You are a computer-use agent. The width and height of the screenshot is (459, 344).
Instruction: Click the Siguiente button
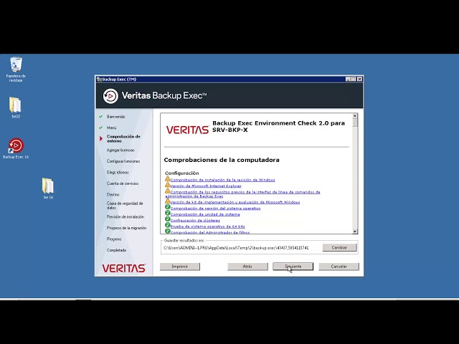pyautogui.click(x=293, y=267)
